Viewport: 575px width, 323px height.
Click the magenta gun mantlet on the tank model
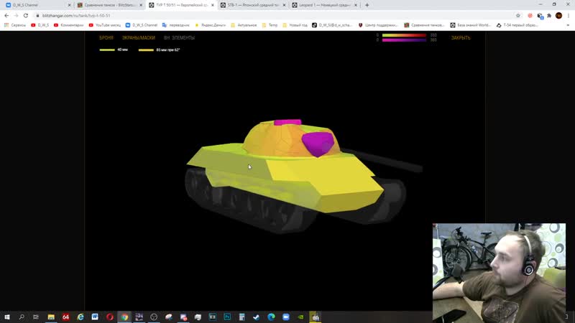[x=318, y=144]
